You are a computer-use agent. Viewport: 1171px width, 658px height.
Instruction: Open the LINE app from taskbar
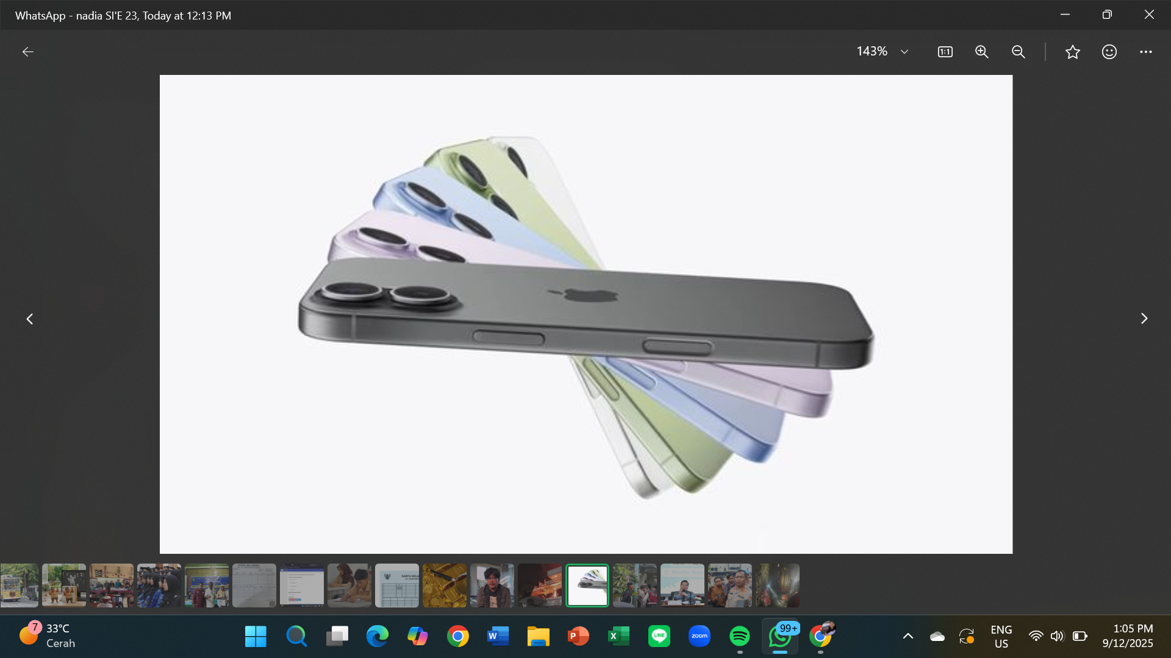pos(659,637)
